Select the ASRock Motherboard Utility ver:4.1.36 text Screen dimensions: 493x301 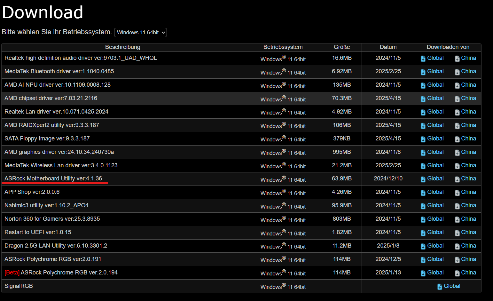(53, 178)
